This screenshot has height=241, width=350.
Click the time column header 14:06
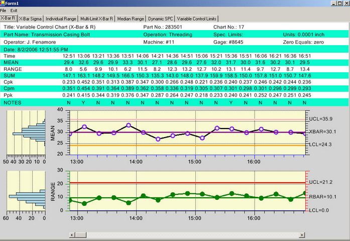(143, 56)
